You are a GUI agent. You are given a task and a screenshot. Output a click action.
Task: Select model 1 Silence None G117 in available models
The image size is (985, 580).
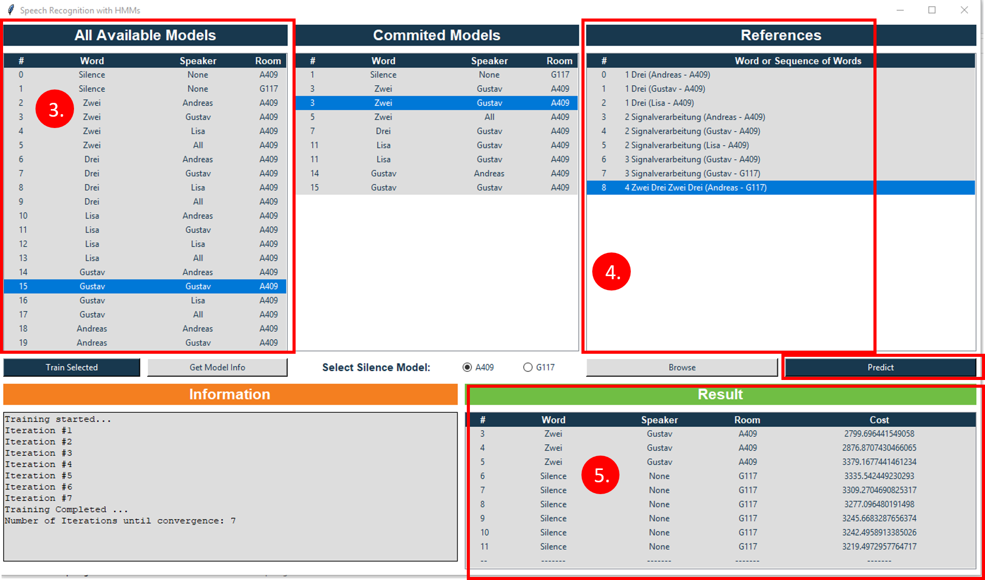(x=145, y=88)
